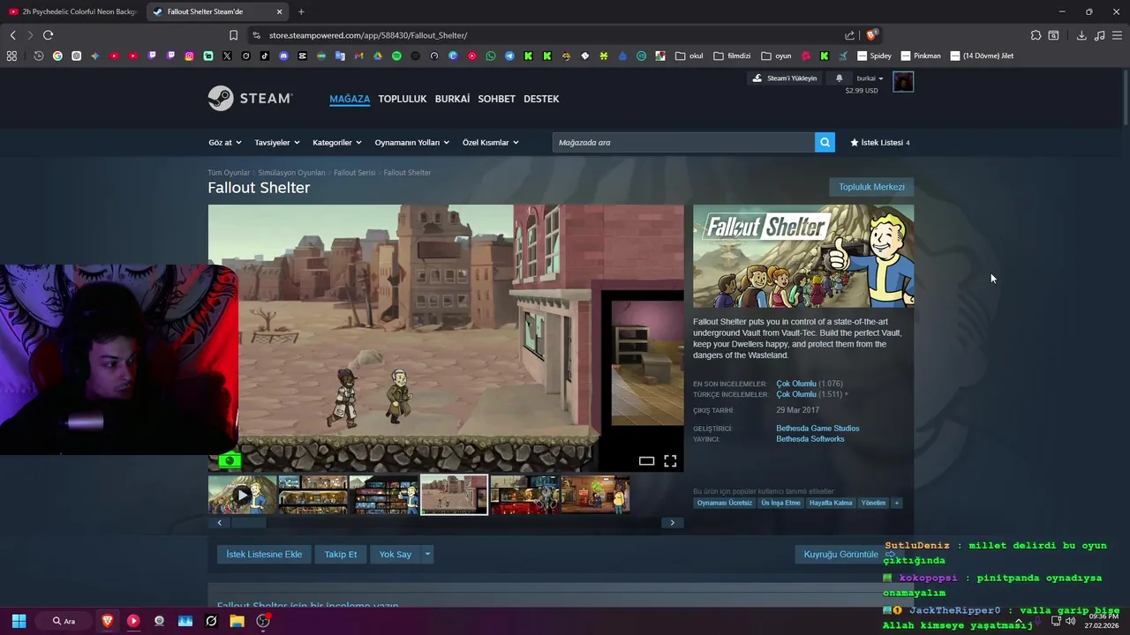Open the X (Twitter) bookmark icon
1130x635 pixels.
(227, 56)
